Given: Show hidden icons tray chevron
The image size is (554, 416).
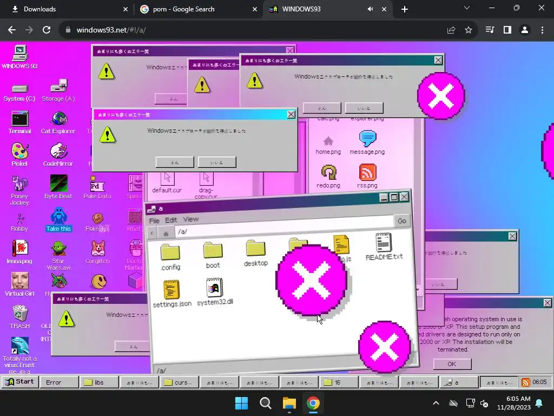Looking at the screenshot, I should 436,403.
